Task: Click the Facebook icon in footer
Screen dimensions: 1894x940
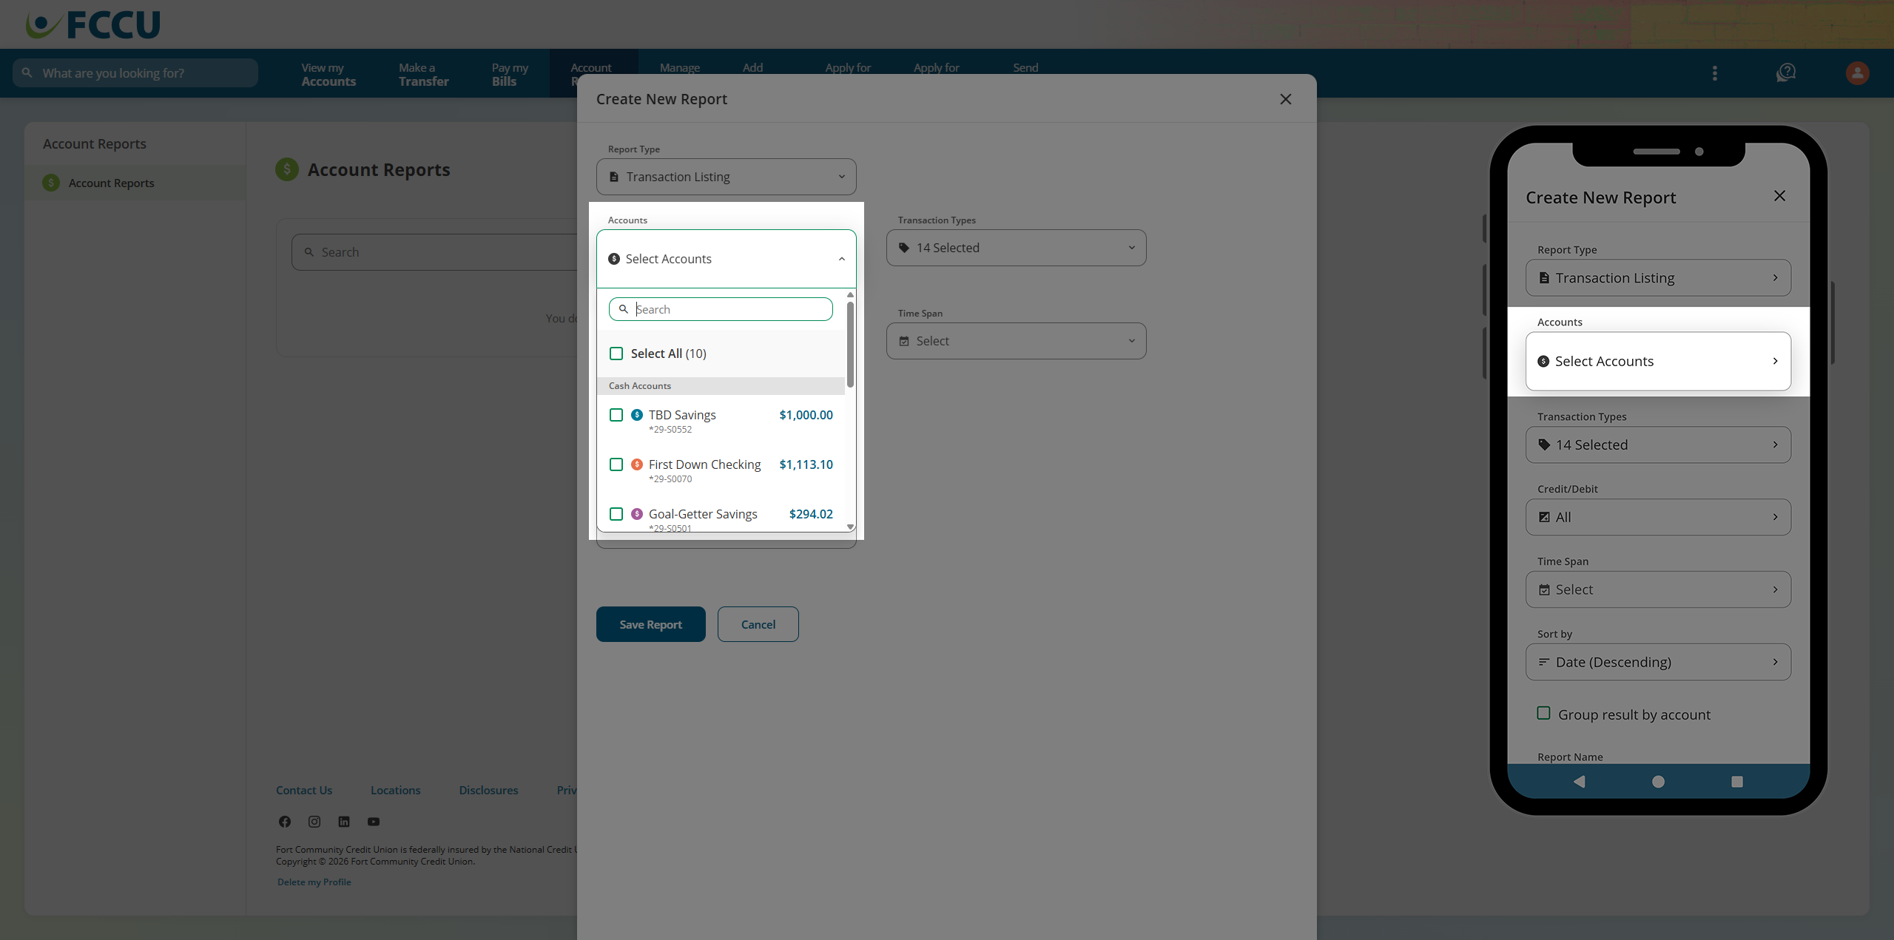Action: 285,822
